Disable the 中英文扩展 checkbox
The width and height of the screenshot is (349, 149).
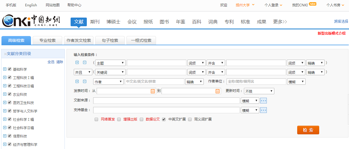pos(164,119)
